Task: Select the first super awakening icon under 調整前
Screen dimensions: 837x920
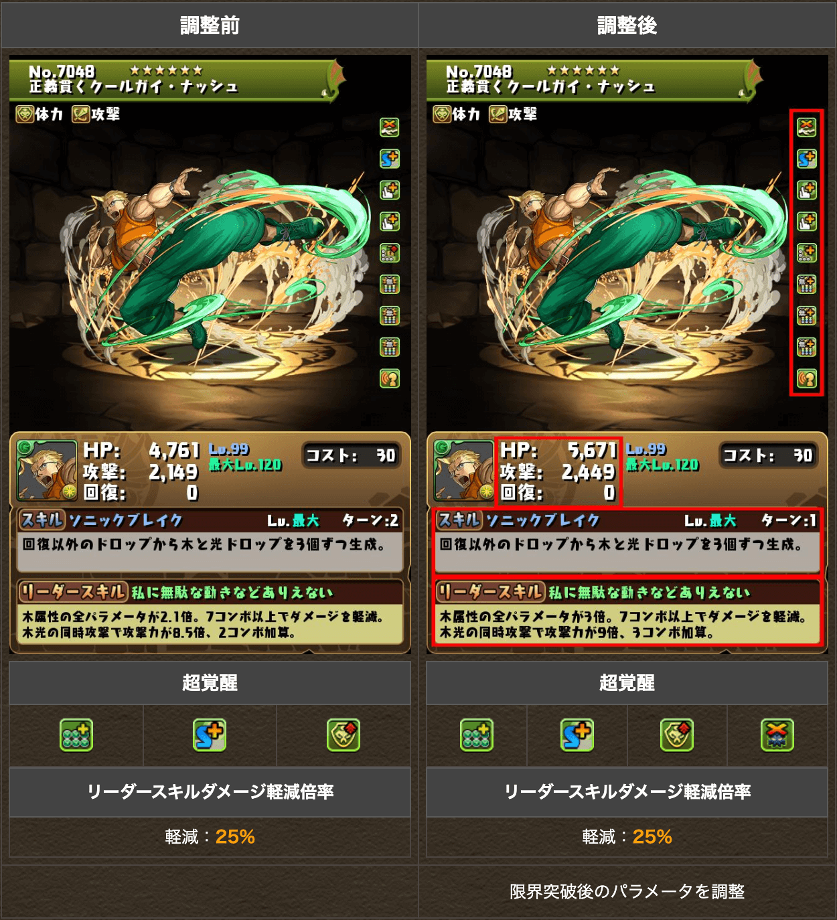Action: coord(76,735)
